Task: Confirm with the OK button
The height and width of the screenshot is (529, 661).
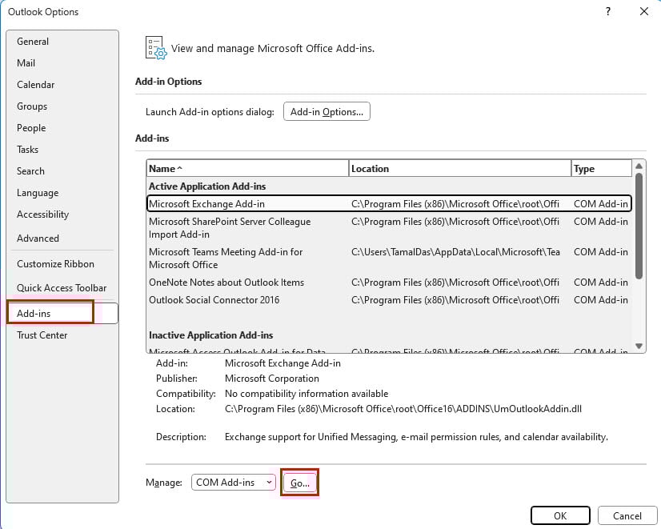Action: [x=560, y=516]
